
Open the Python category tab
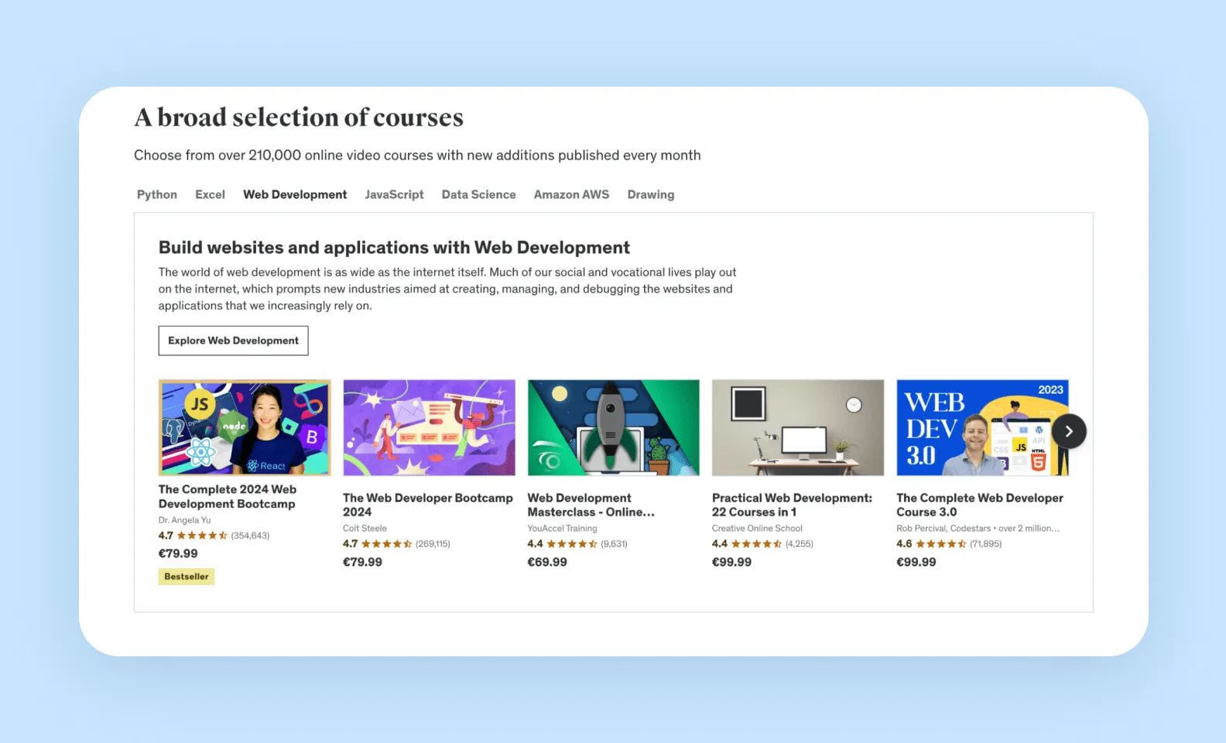pos(157,194)
